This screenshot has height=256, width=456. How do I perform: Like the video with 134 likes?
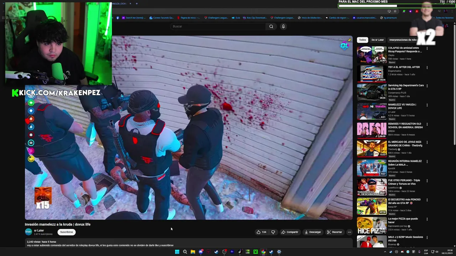(261, 232)
